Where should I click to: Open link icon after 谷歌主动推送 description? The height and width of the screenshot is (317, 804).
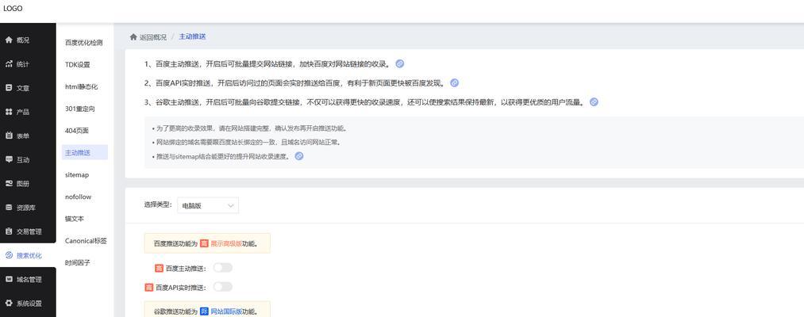click(x=594, y=102)
